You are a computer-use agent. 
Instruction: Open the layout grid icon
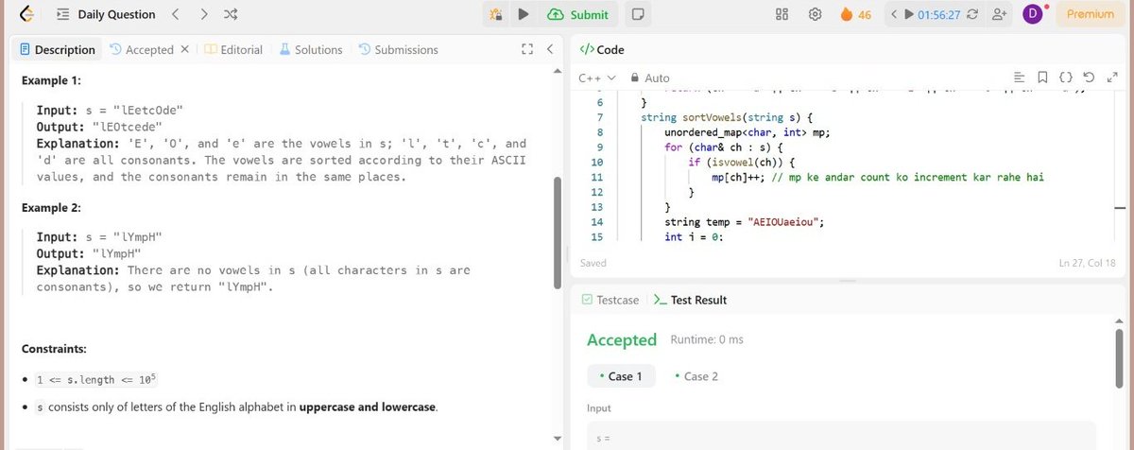tap(782, 14)
